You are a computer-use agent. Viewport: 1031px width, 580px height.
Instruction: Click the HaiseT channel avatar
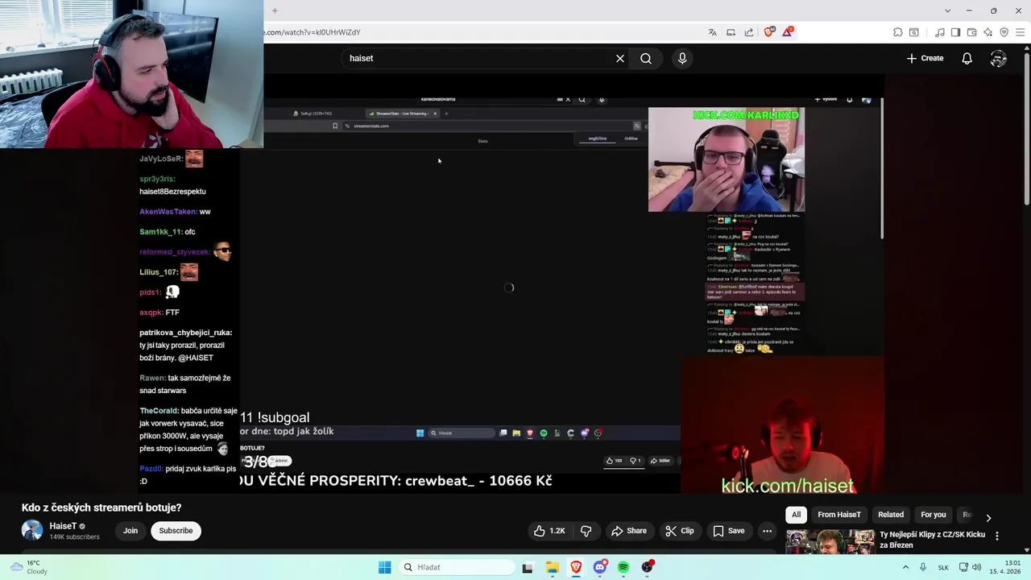(32, 531)
